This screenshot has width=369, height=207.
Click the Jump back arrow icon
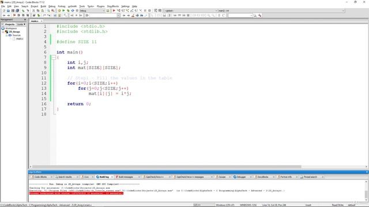pyautogui.click(x=4, y=16)
